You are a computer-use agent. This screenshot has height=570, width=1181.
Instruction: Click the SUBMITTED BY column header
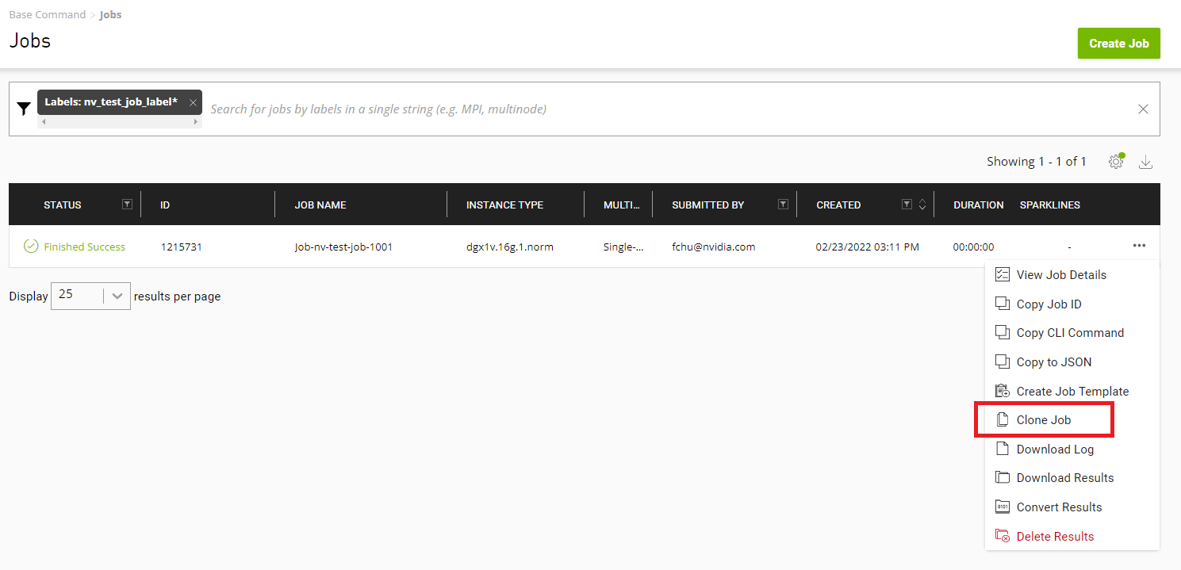tap(707, 205)
